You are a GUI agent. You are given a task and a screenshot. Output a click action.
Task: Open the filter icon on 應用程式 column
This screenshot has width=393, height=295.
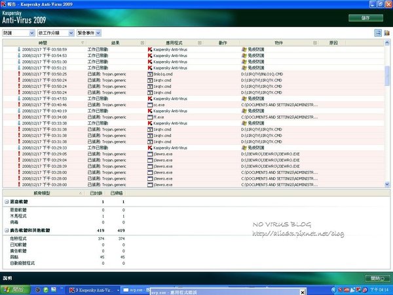pyautogui.click(x=200, y=43)
